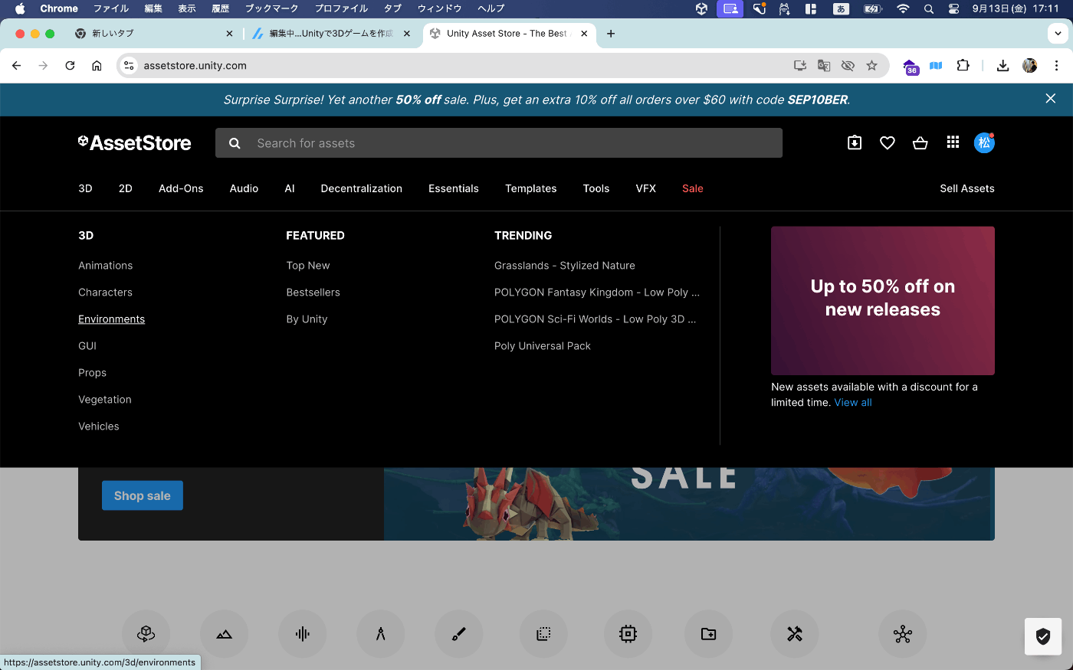Open the Chrome three-dot menu
The height and width of the screenshot is (670, 1073).
pos(1056,66)
